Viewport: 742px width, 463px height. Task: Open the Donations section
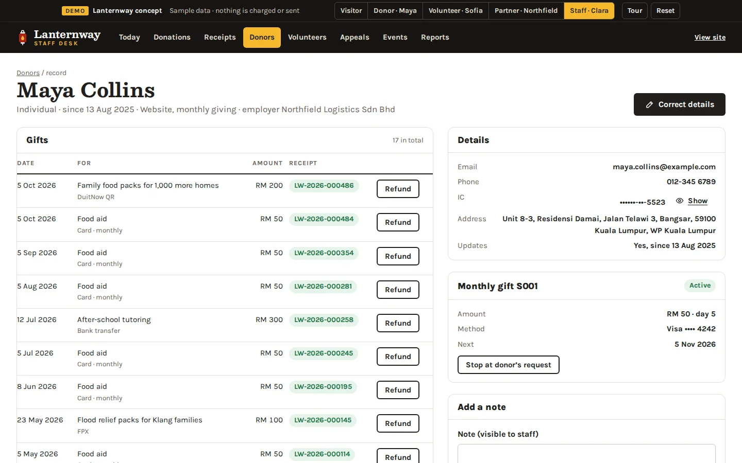click(x=172, y=38)
